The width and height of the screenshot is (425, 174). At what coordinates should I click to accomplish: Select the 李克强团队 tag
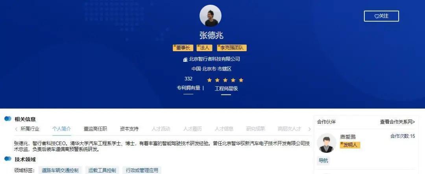(232, 48)
